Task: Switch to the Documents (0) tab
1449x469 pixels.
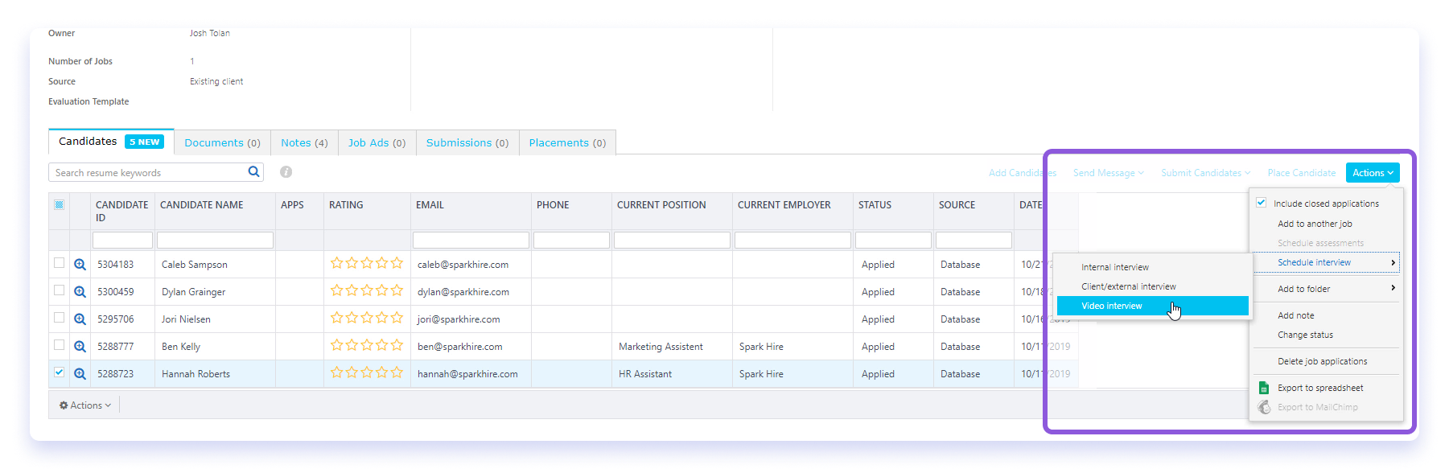Action: coord(222,142)
